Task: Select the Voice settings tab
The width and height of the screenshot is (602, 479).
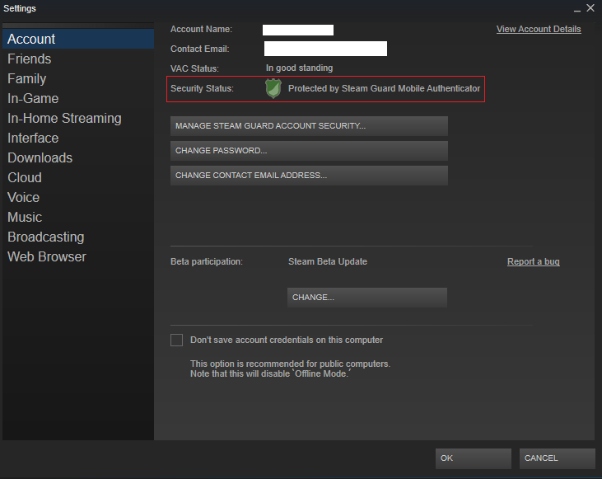Action: click(24, 198)
